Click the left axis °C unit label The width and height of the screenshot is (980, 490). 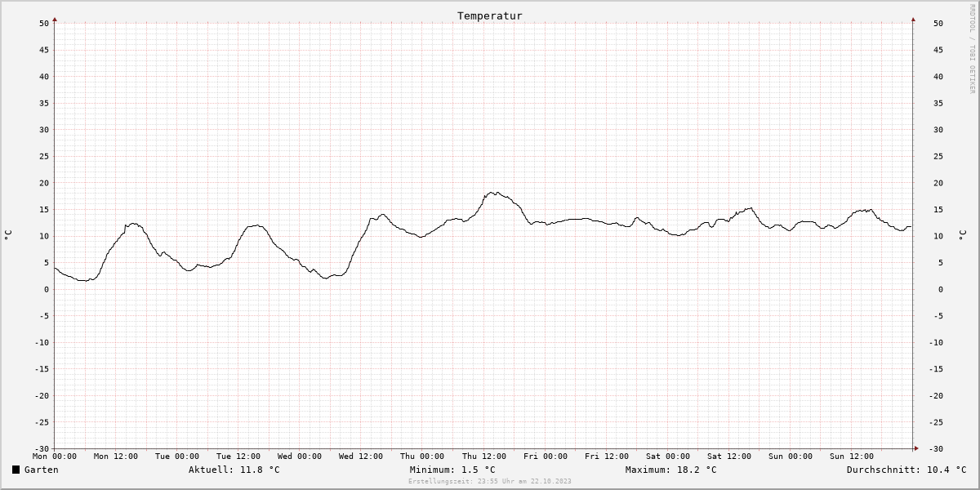point(8,235)
